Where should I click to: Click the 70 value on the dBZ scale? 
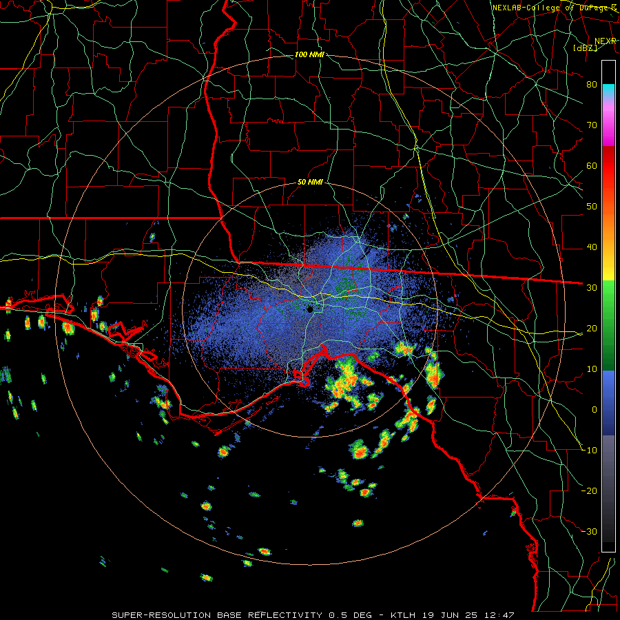tap(592, 125)
